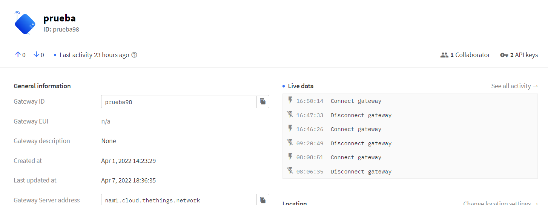Click the downlink count down arrow
Image resolution: width=548 pixels, height=205 pixels.
(x=36, y=55)
